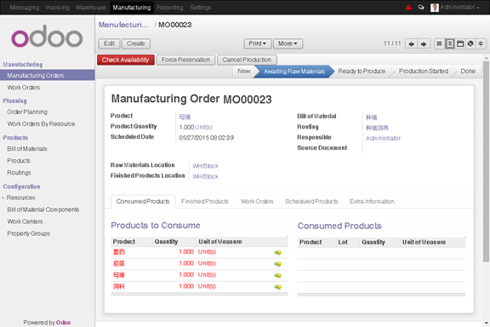Open Work Centers in sidebar

(x=25, y=221)
